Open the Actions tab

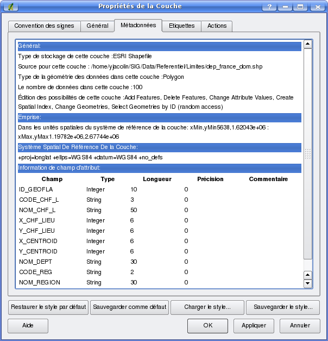[x=217, y=26]
